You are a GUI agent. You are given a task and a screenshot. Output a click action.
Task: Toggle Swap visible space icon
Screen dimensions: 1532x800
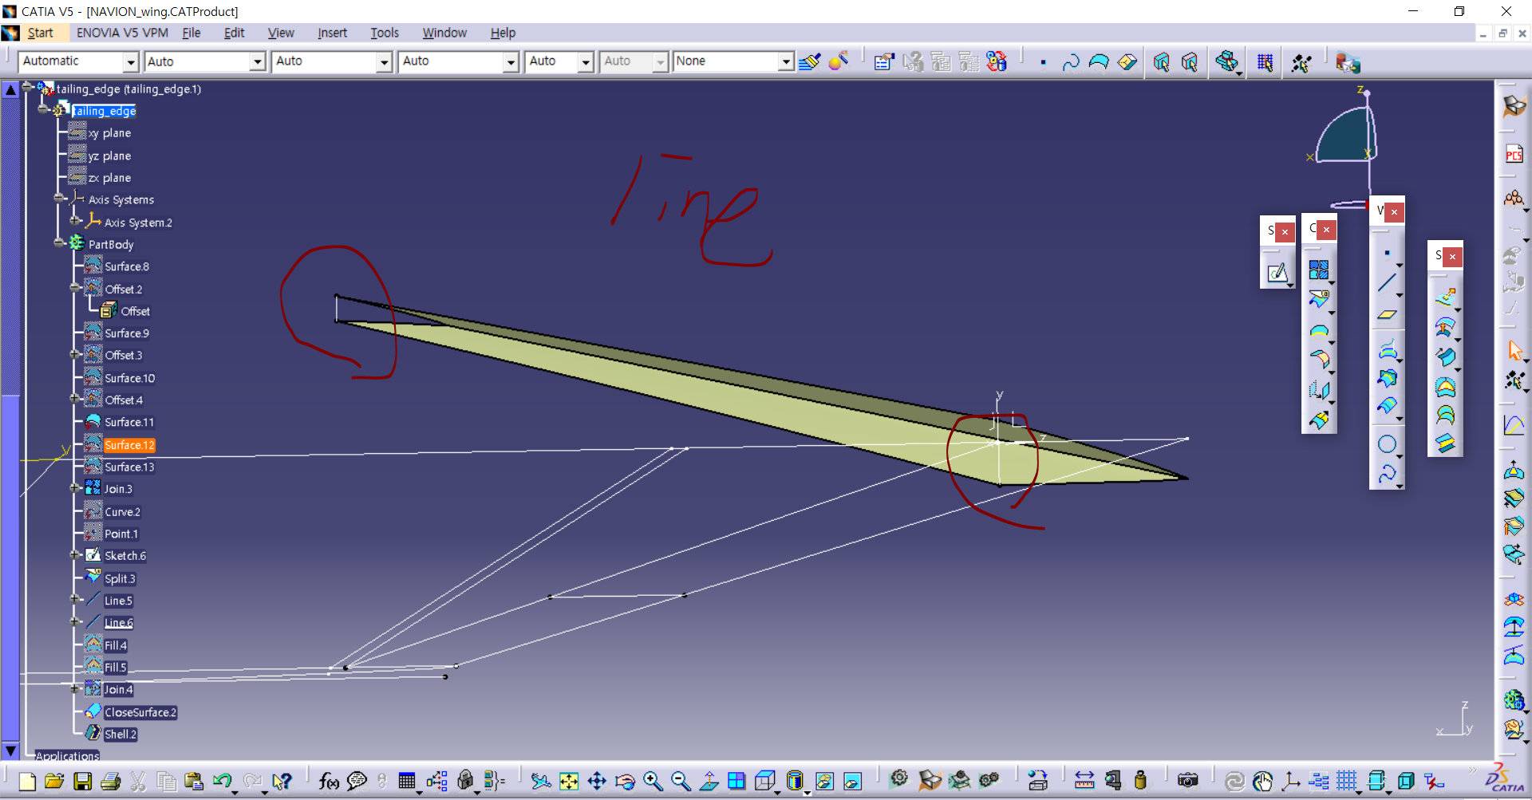[852, 781]
